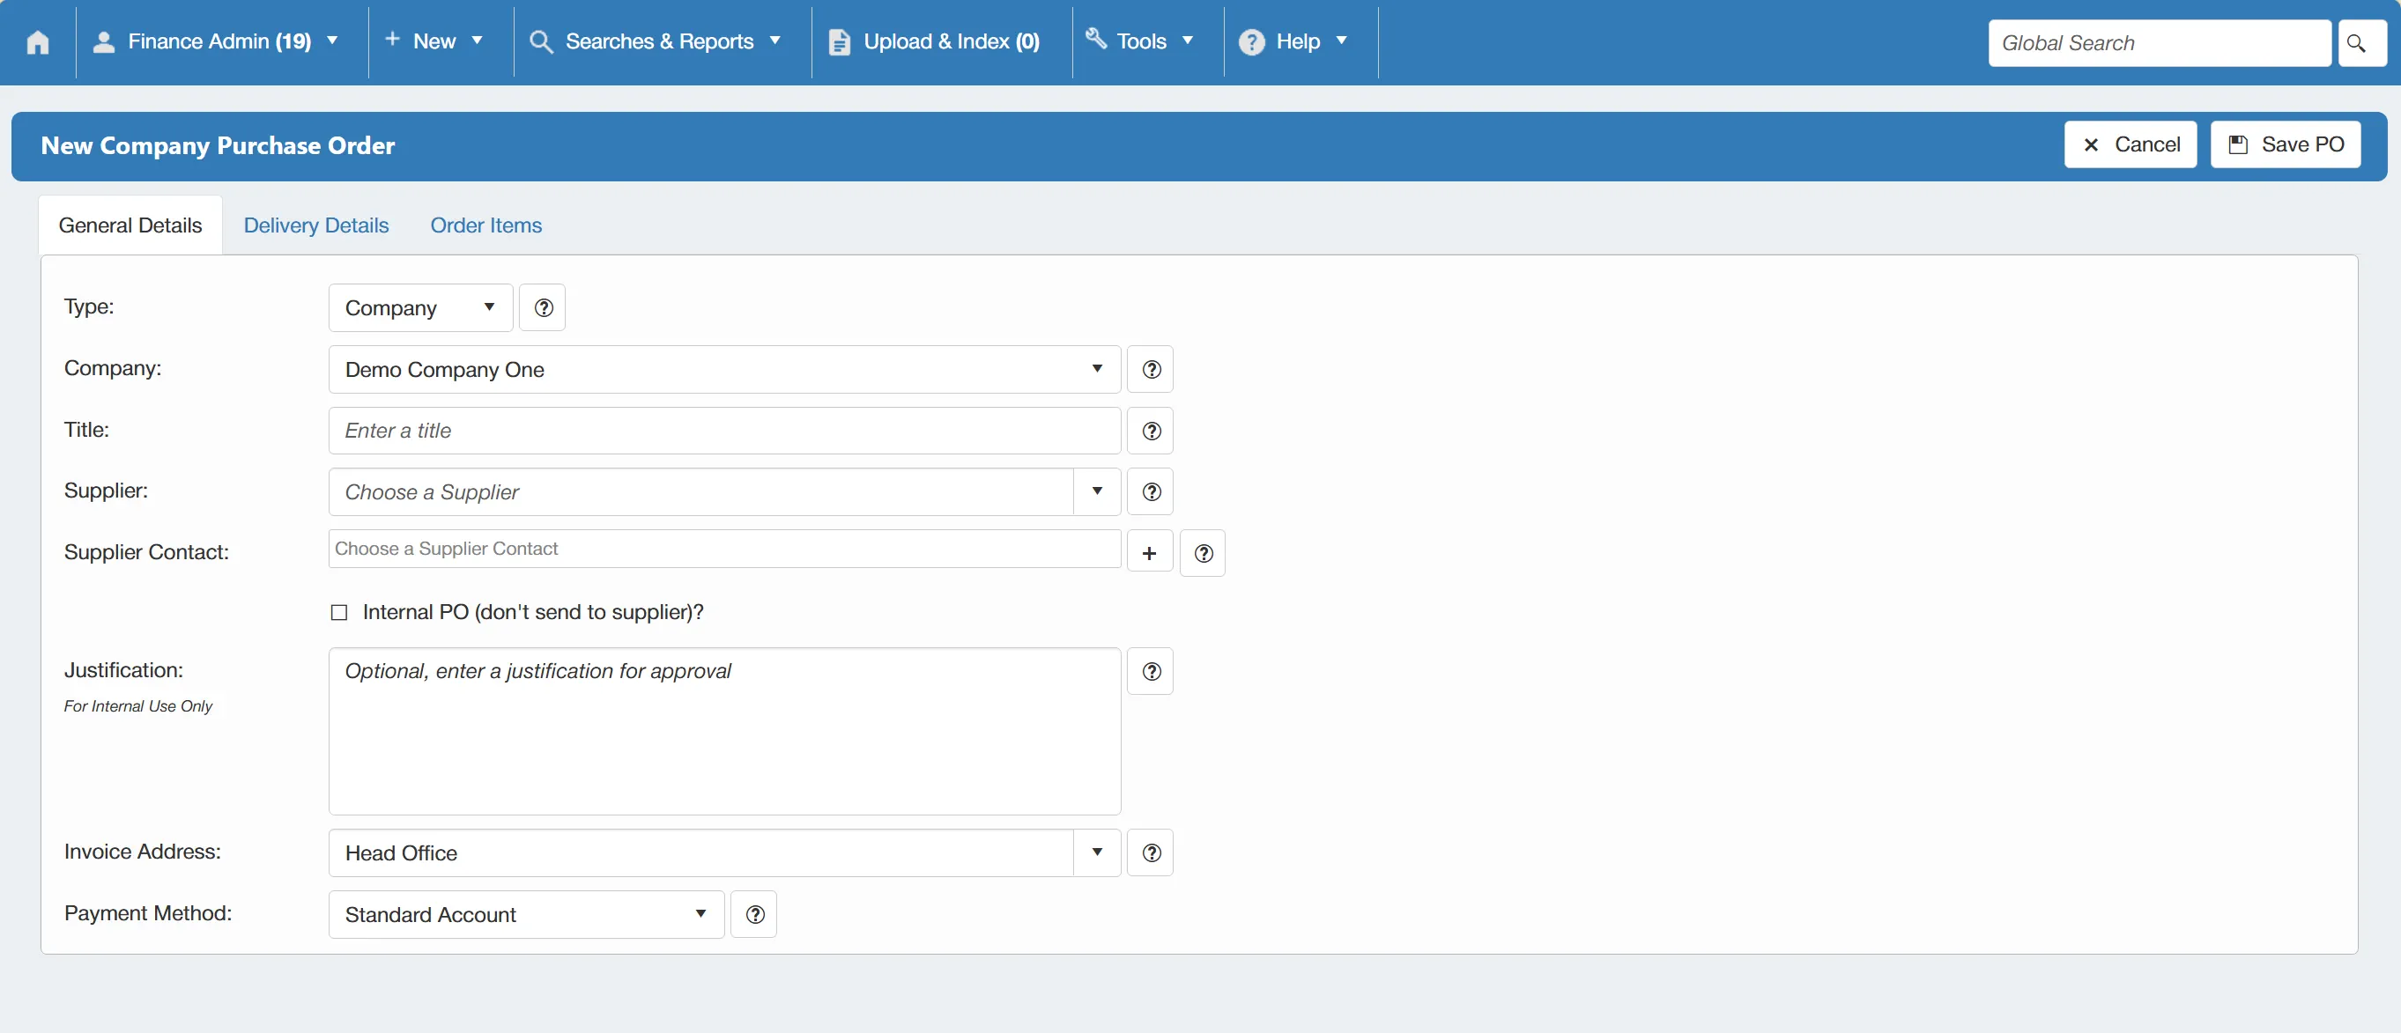
Task: Open the Finance Admin user menu
Action: 216,42
